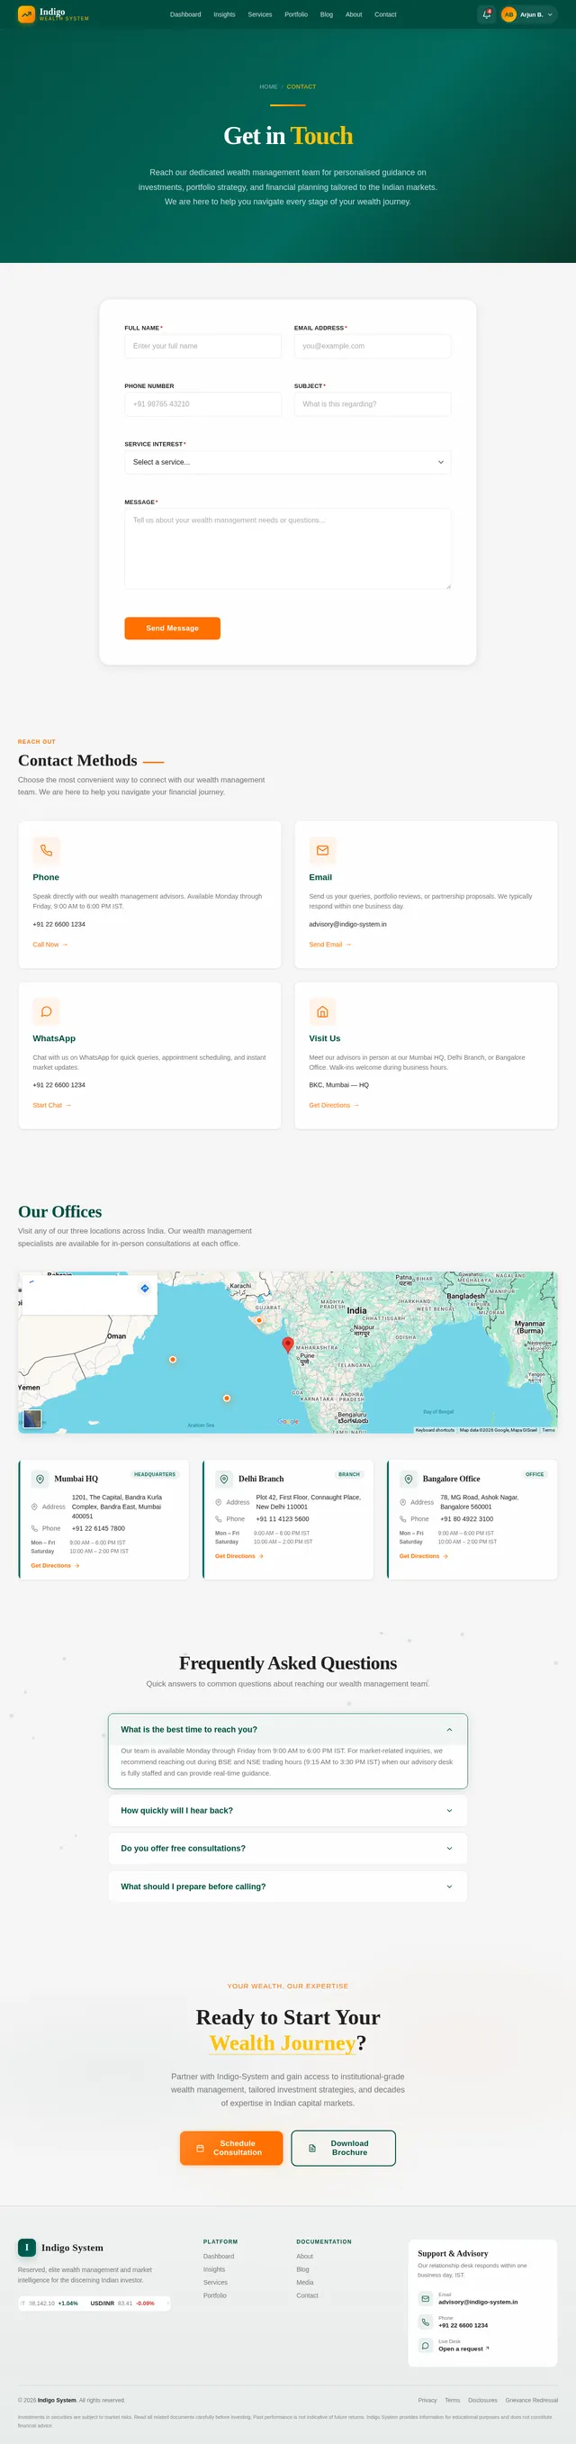The image size is (576, 2444).
Task: Click the Email envelope icon card
Action: pyautogui.click(x=322, y=850)
